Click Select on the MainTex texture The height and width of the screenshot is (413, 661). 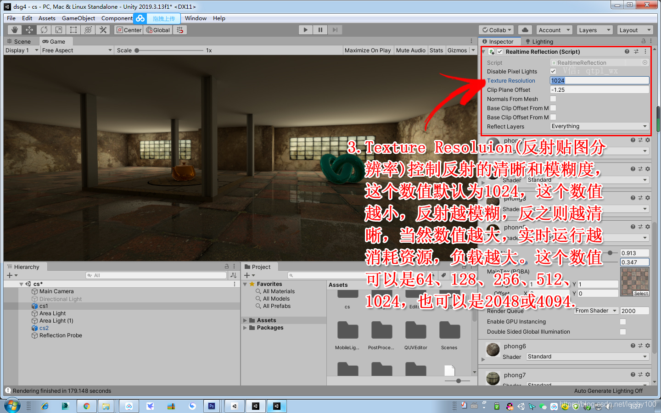click(x=641, y=293)
